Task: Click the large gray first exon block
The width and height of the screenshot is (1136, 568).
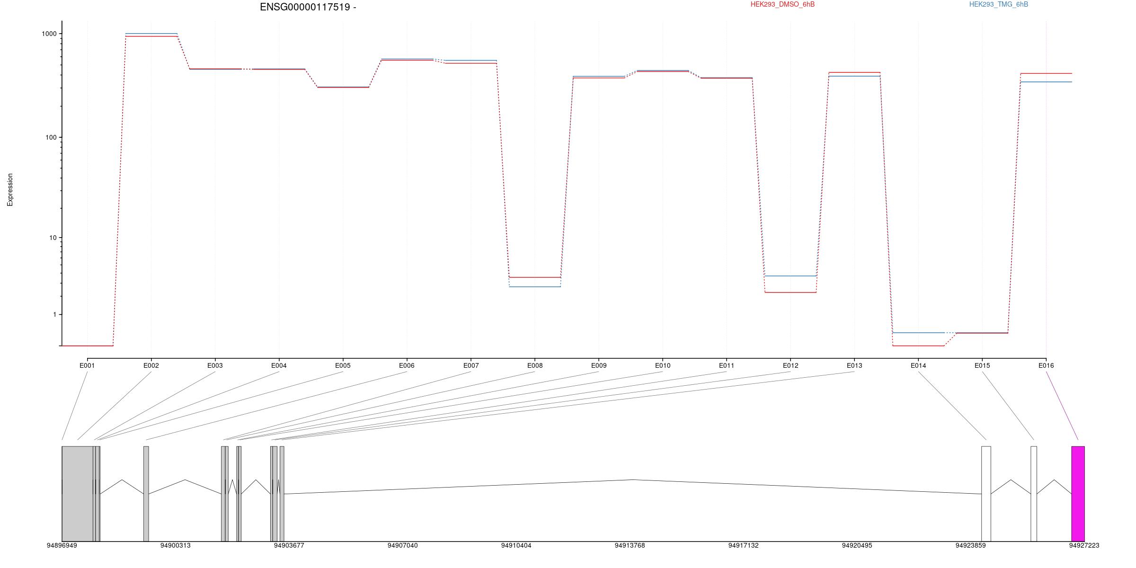Action: coord(78,494)
